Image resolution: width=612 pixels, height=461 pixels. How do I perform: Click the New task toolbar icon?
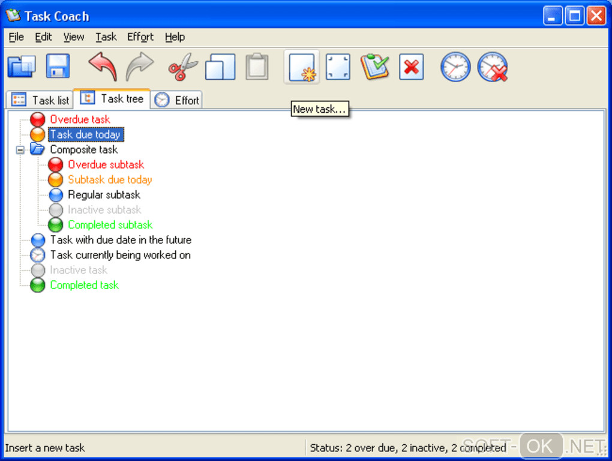coord(302,68)
